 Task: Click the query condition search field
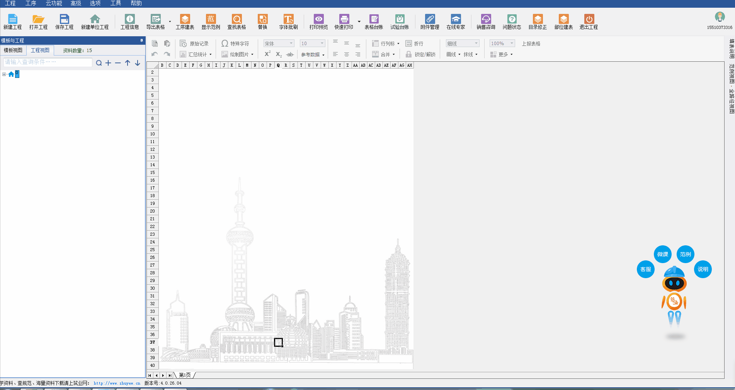tap(48, 62)
